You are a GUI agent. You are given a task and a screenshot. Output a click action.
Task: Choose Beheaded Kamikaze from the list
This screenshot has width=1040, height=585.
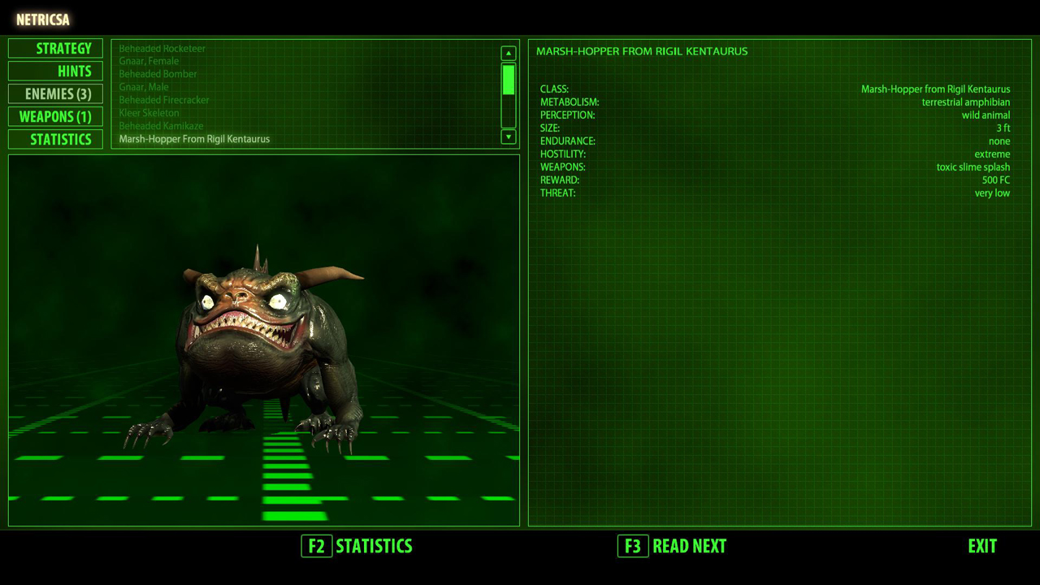161,126
